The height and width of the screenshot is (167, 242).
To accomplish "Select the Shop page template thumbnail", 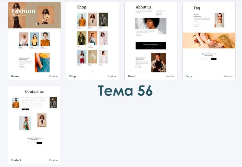I will (93, 37).
